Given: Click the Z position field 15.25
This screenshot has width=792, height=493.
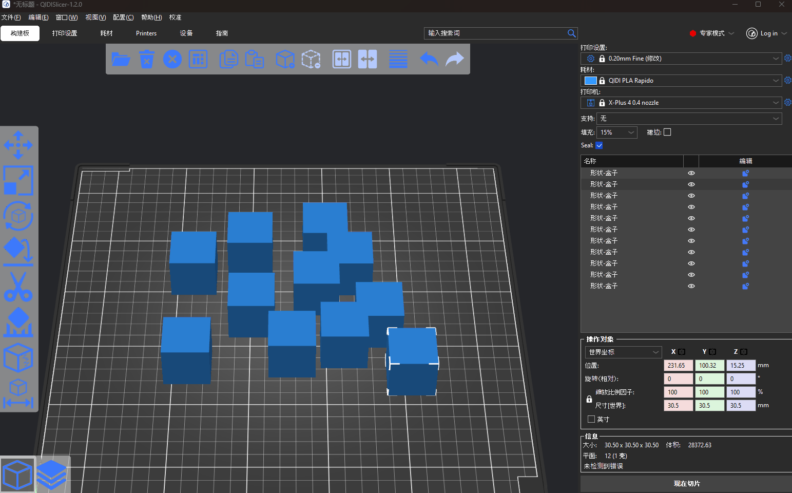Looking at the screenshot, I should coord(741,366).
